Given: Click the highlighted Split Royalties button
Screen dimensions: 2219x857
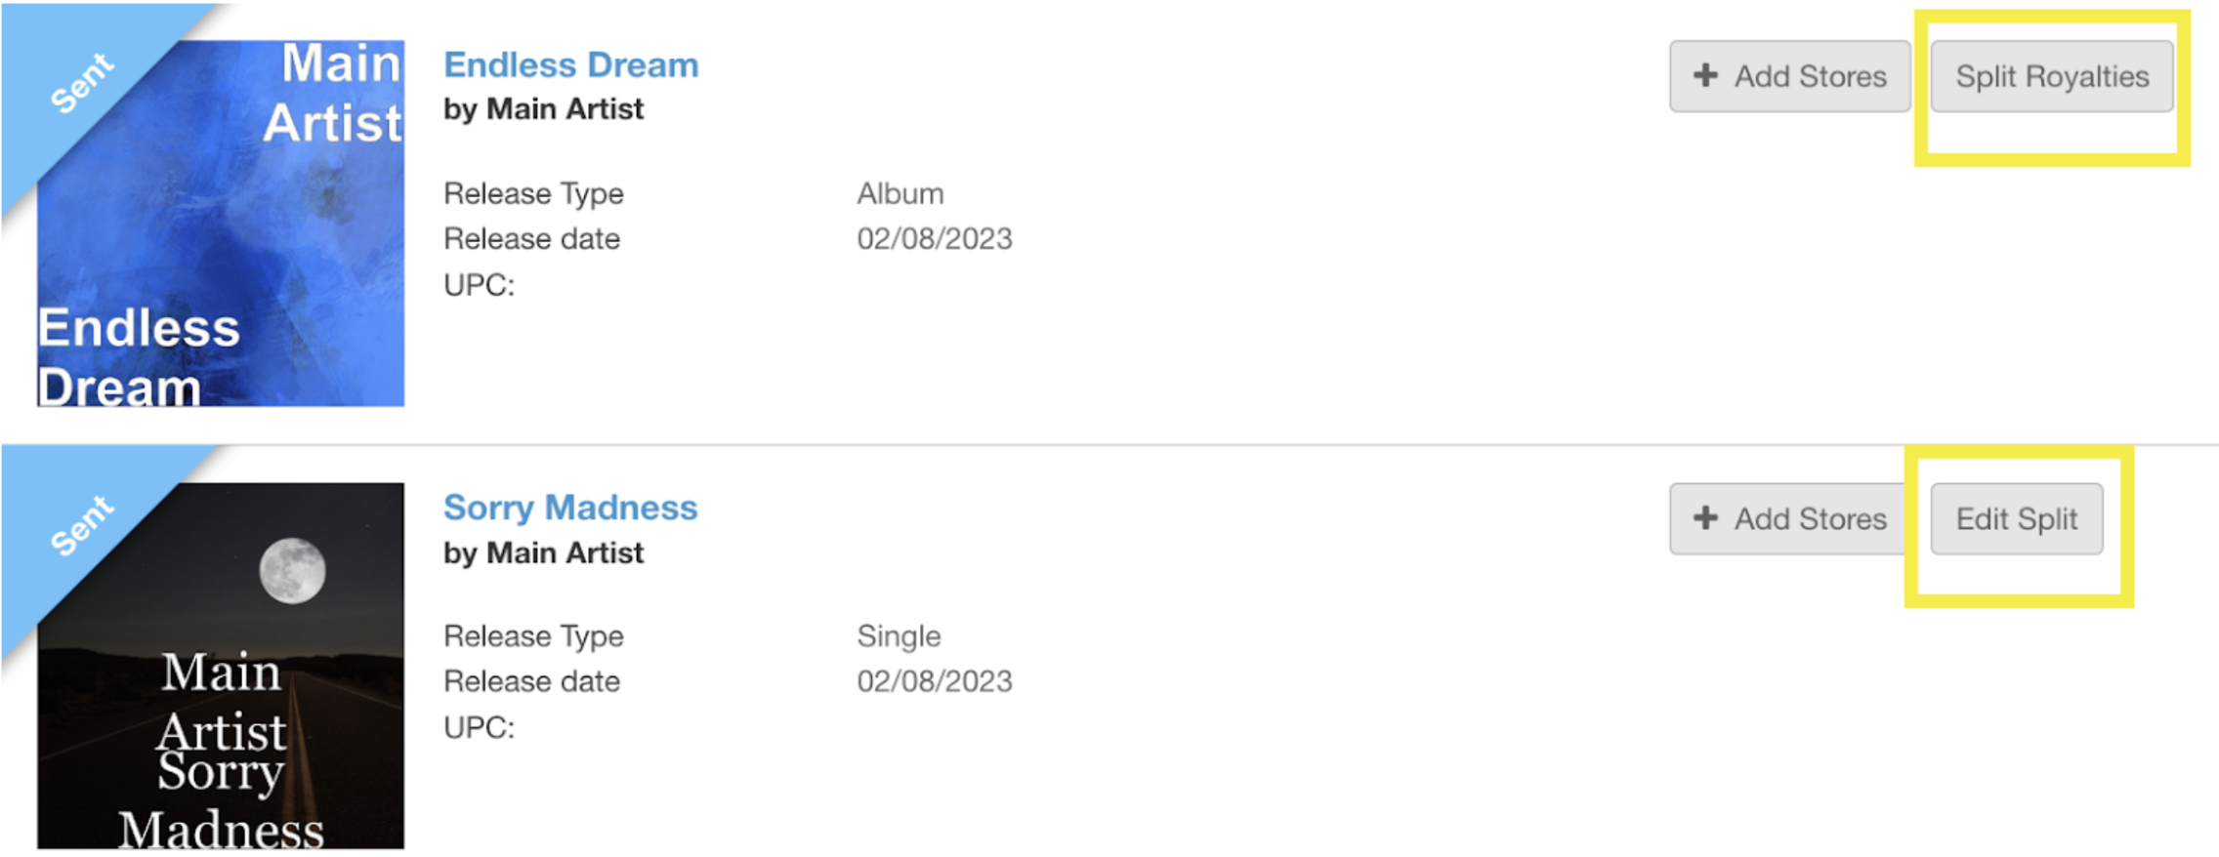Looking at the screenshot, I should tap(2051, 77).
